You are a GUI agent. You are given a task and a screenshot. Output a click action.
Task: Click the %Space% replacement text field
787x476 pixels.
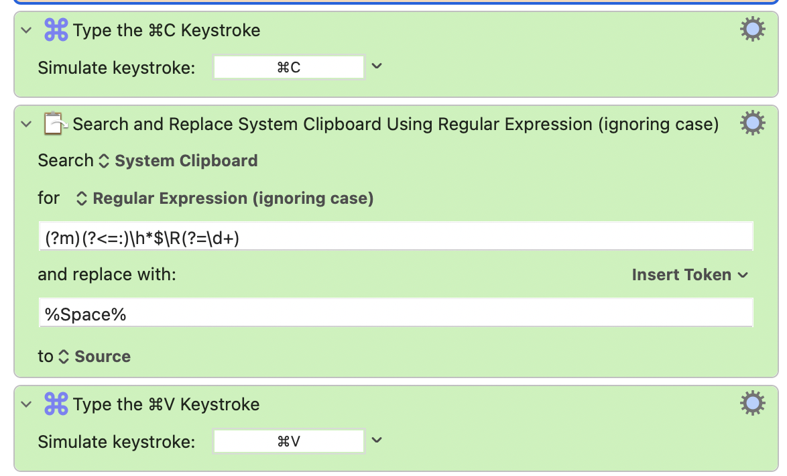coord(396,312)
